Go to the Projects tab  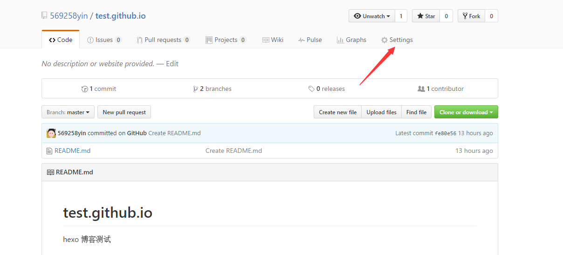(x=226, y=40)
